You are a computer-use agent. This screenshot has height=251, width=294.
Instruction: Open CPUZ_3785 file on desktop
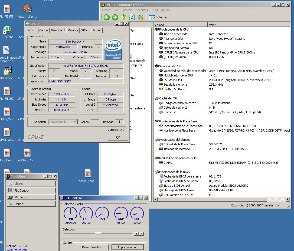click(88, 176)
